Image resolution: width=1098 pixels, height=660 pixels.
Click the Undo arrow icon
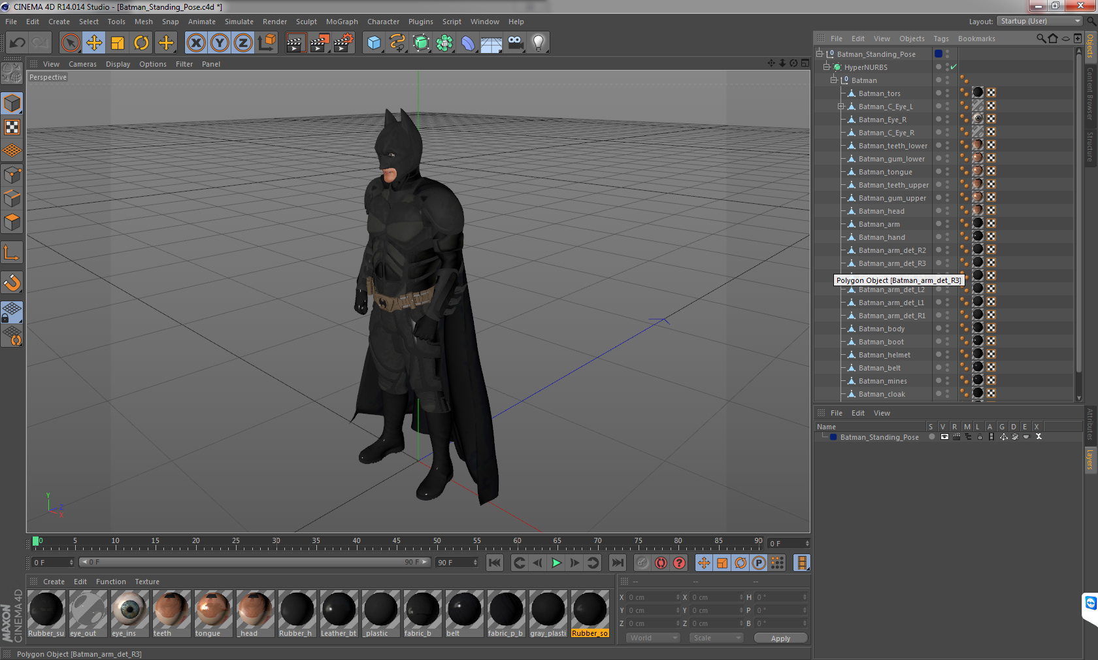18,43
